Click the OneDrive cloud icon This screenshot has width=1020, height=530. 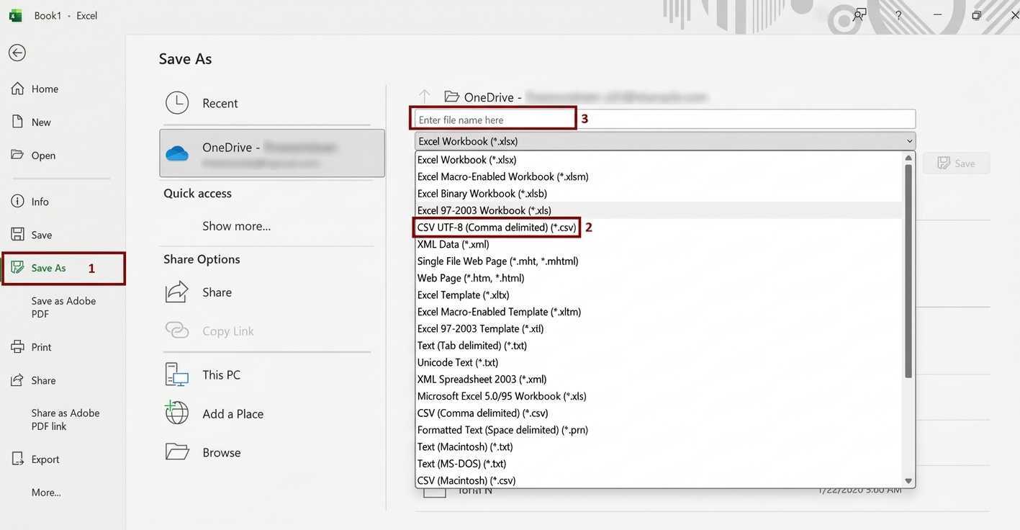(177, 153)
